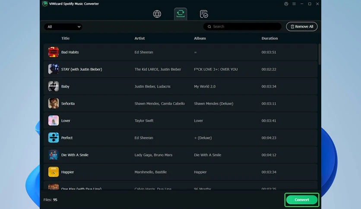
Task: Click the Señorita album art
Action: coord(54,103)
